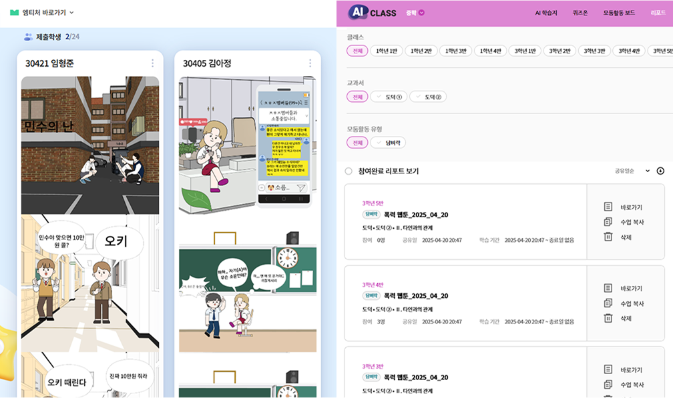
Task: Click the 삭제 trash icon for the 3학년 4반 activity
Action: coord(608,318)
